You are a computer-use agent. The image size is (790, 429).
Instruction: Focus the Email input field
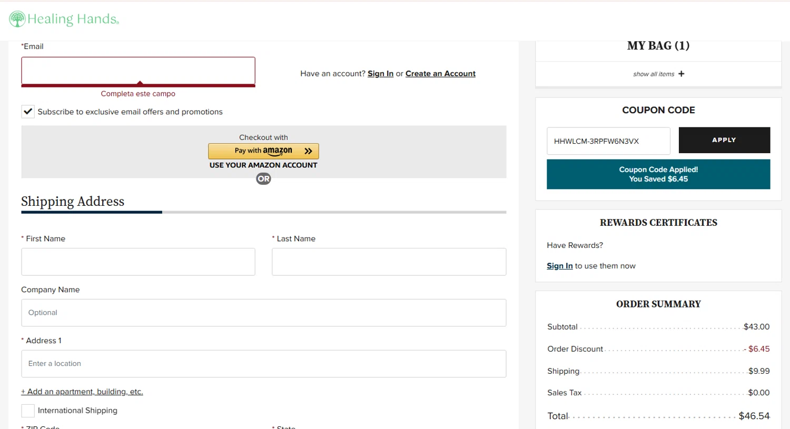[138, 72]
